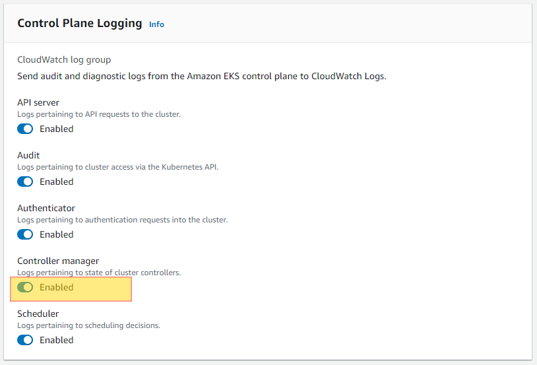Click the Scheduler section title

pyautogui.click(x=38, y=314)
